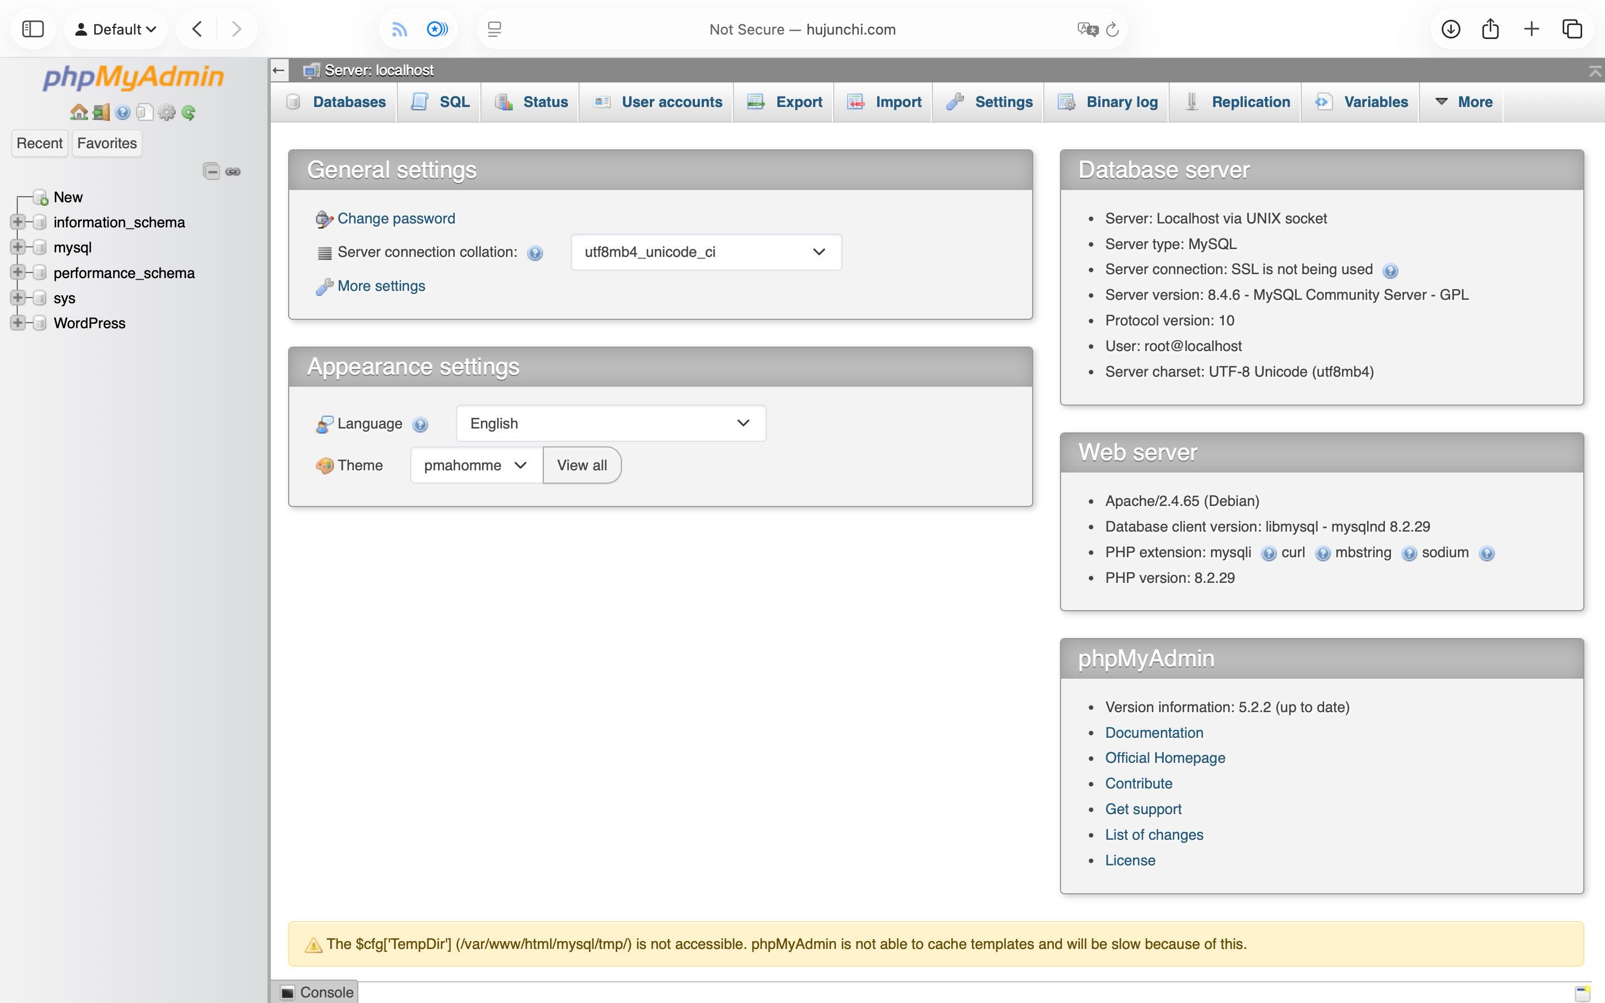Click Safari reload page icon
Screen dimensions: 1605x1003
[1112, 29]
